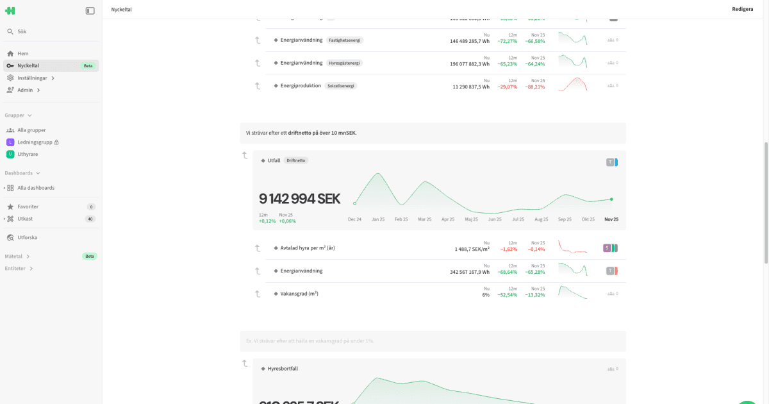
Task: Click the Favoriter star icon
Action: [x=11, y=206]
